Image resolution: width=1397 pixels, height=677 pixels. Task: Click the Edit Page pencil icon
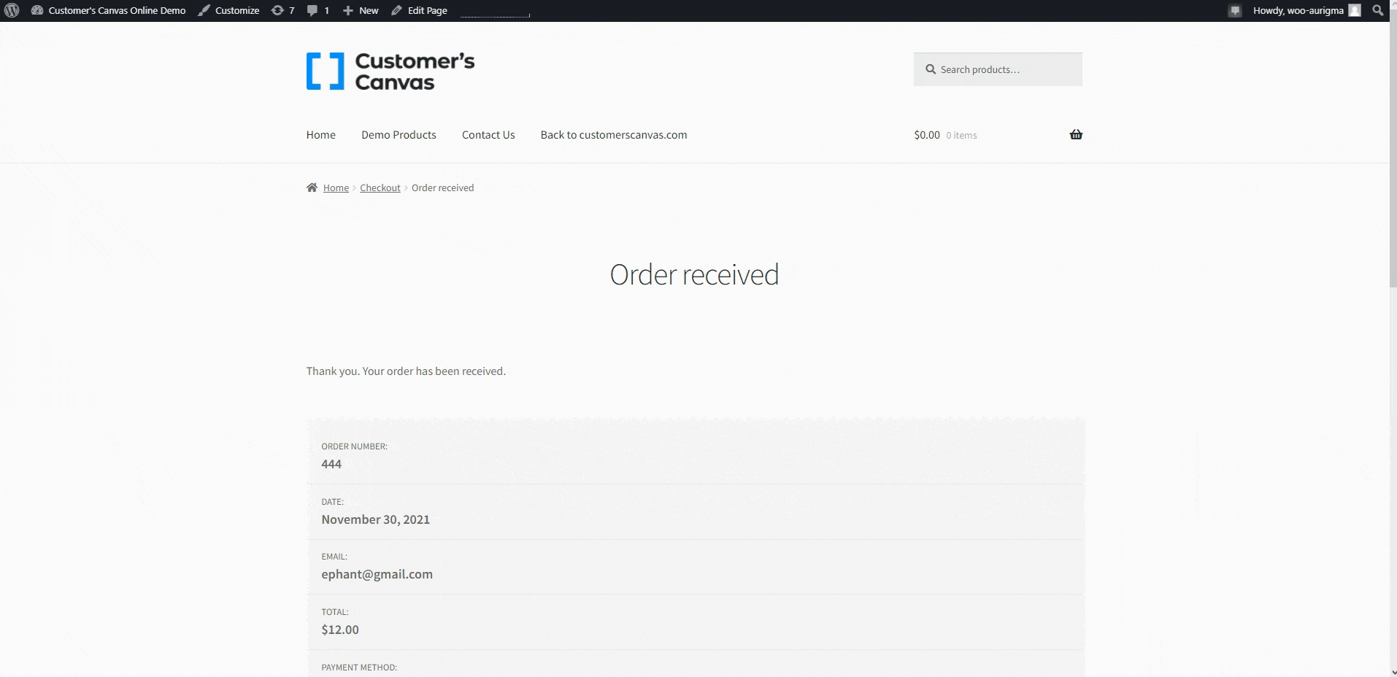(x=396, y=11)
